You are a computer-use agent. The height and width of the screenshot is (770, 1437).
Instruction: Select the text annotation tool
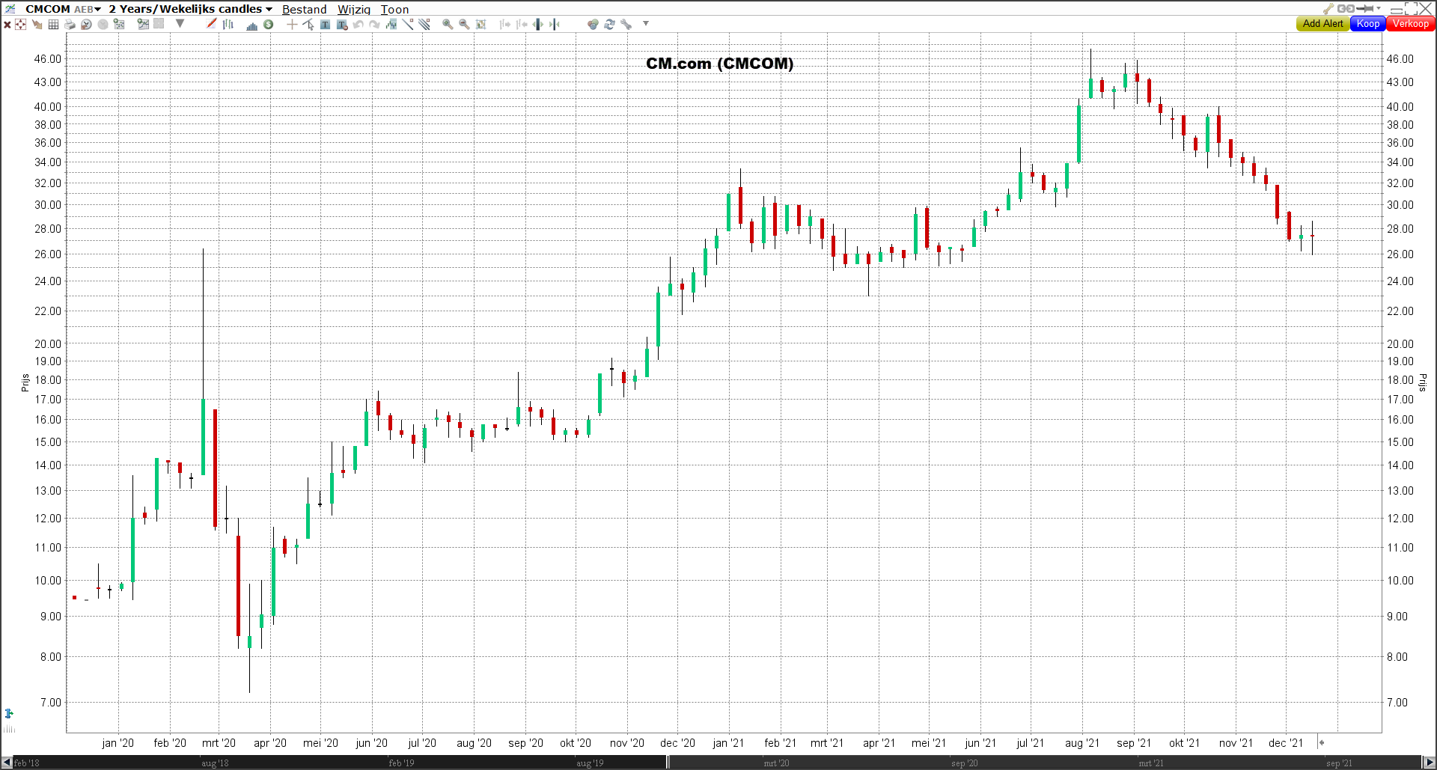(x=325, y=25)
